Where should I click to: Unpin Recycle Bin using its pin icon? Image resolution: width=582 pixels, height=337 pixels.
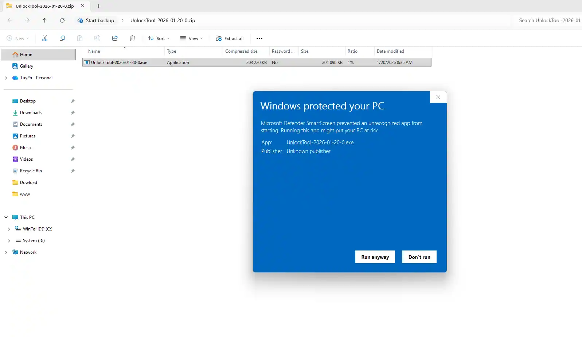click(x=73, y=171)
